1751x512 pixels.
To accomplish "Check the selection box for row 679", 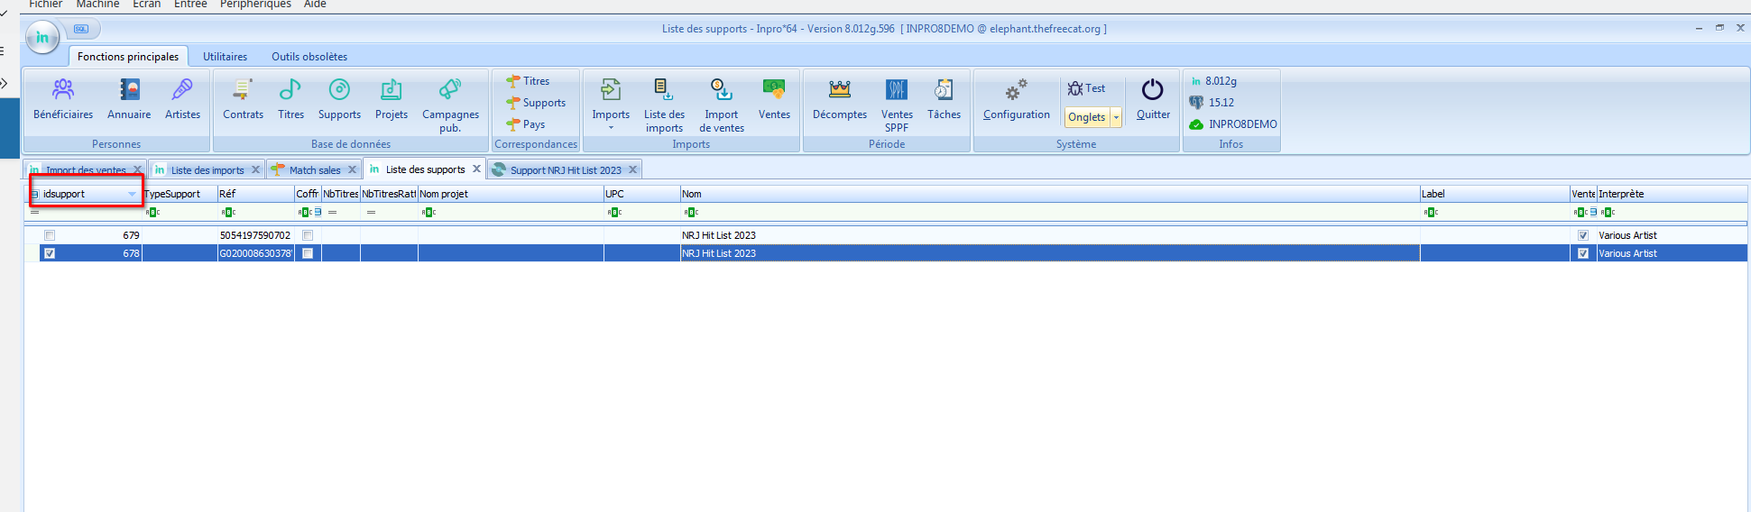I will coord(50,235).
